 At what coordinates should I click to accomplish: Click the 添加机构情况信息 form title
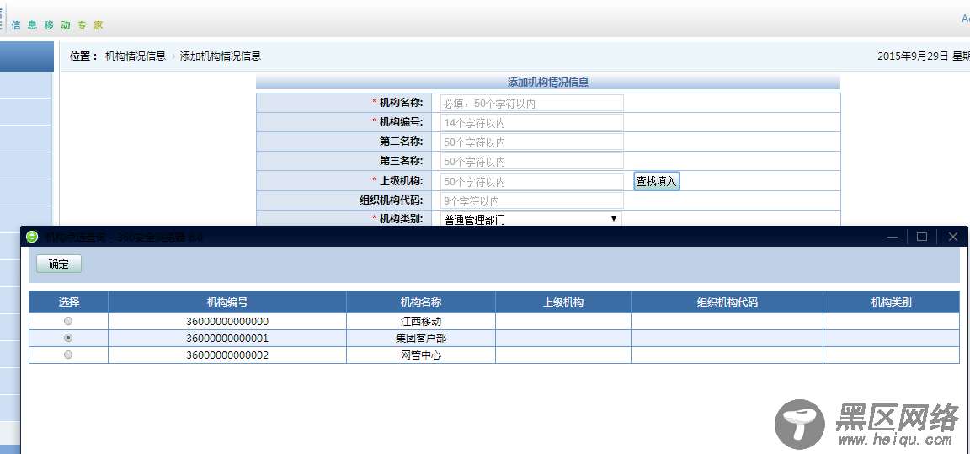547,82
